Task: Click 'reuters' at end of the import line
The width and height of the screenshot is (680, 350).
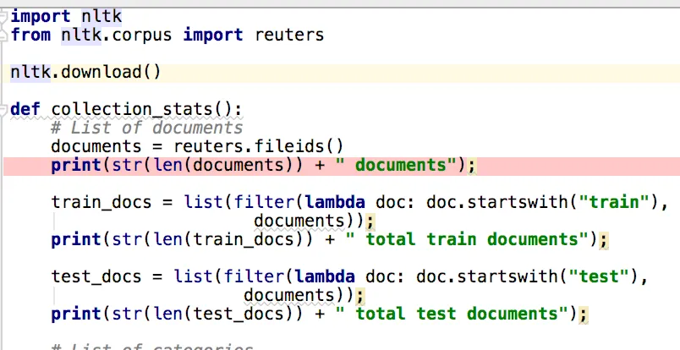Action: point(289,36)
